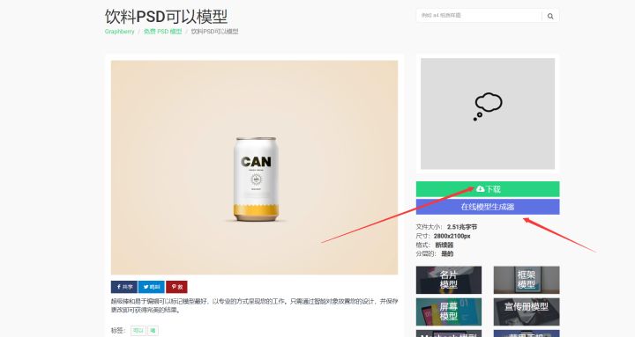
Task: Open the CAN beverage mockup preview image
Action: pyautogui.click(x=254, y=168)
